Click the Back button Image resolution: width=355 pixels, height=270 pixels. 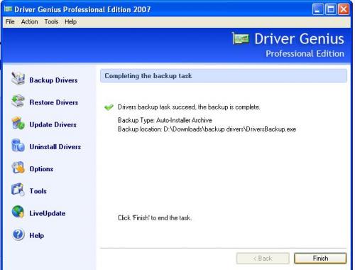pos(263,258)
